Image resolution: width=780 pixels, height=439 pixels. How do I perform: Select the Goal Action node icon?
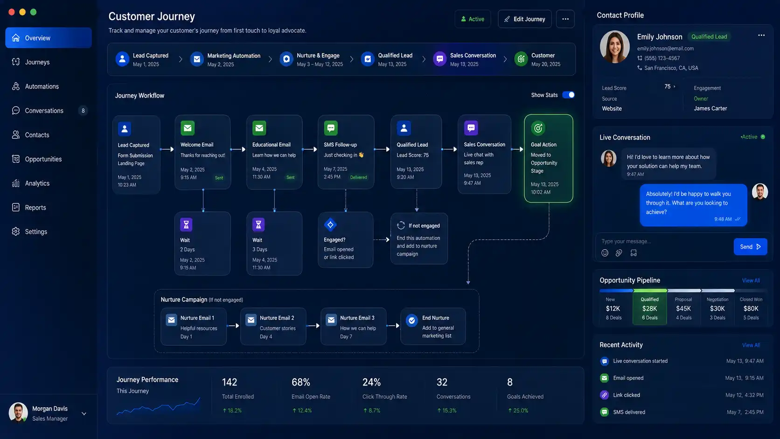[538, 128]
